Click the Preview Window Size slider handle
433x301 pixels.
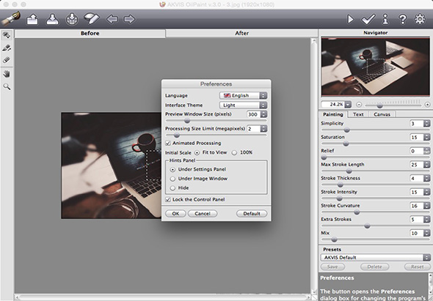[x=187, y=121]
